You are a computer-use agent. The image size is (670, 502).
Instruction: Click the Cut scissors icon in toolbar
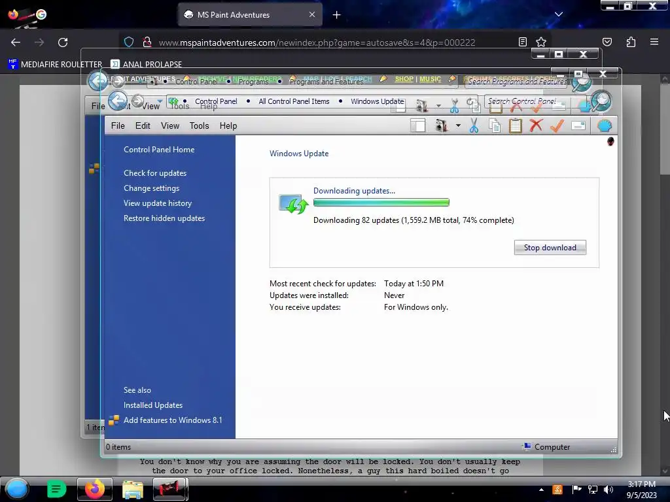[474, 126]
